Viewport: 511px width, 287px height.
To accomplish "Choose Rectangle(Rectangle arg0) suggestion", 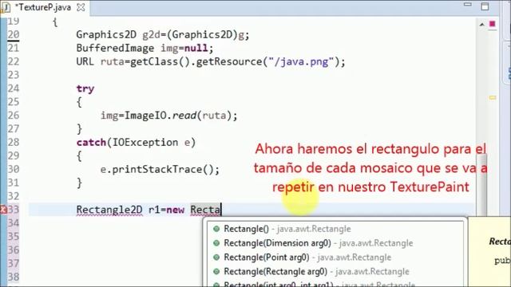I will tap(335, 271).
